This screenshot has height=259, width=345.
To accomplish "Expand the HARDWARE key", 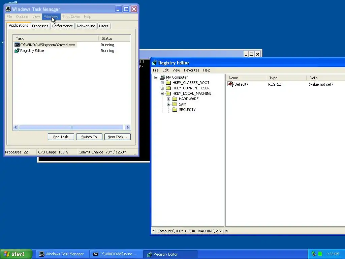I will coord(168,99).
